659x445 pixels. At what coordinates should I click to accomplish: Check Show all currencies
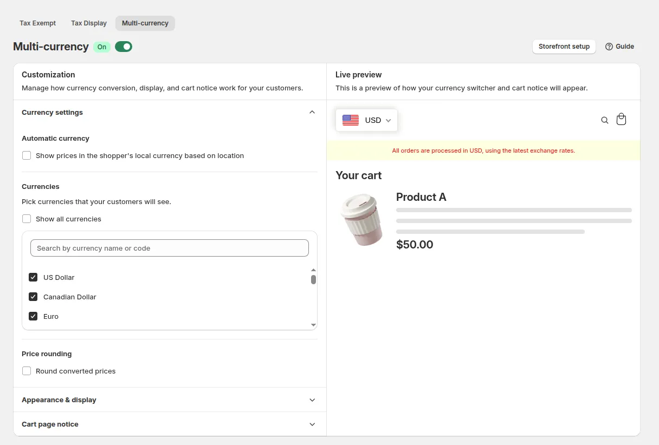27,219
